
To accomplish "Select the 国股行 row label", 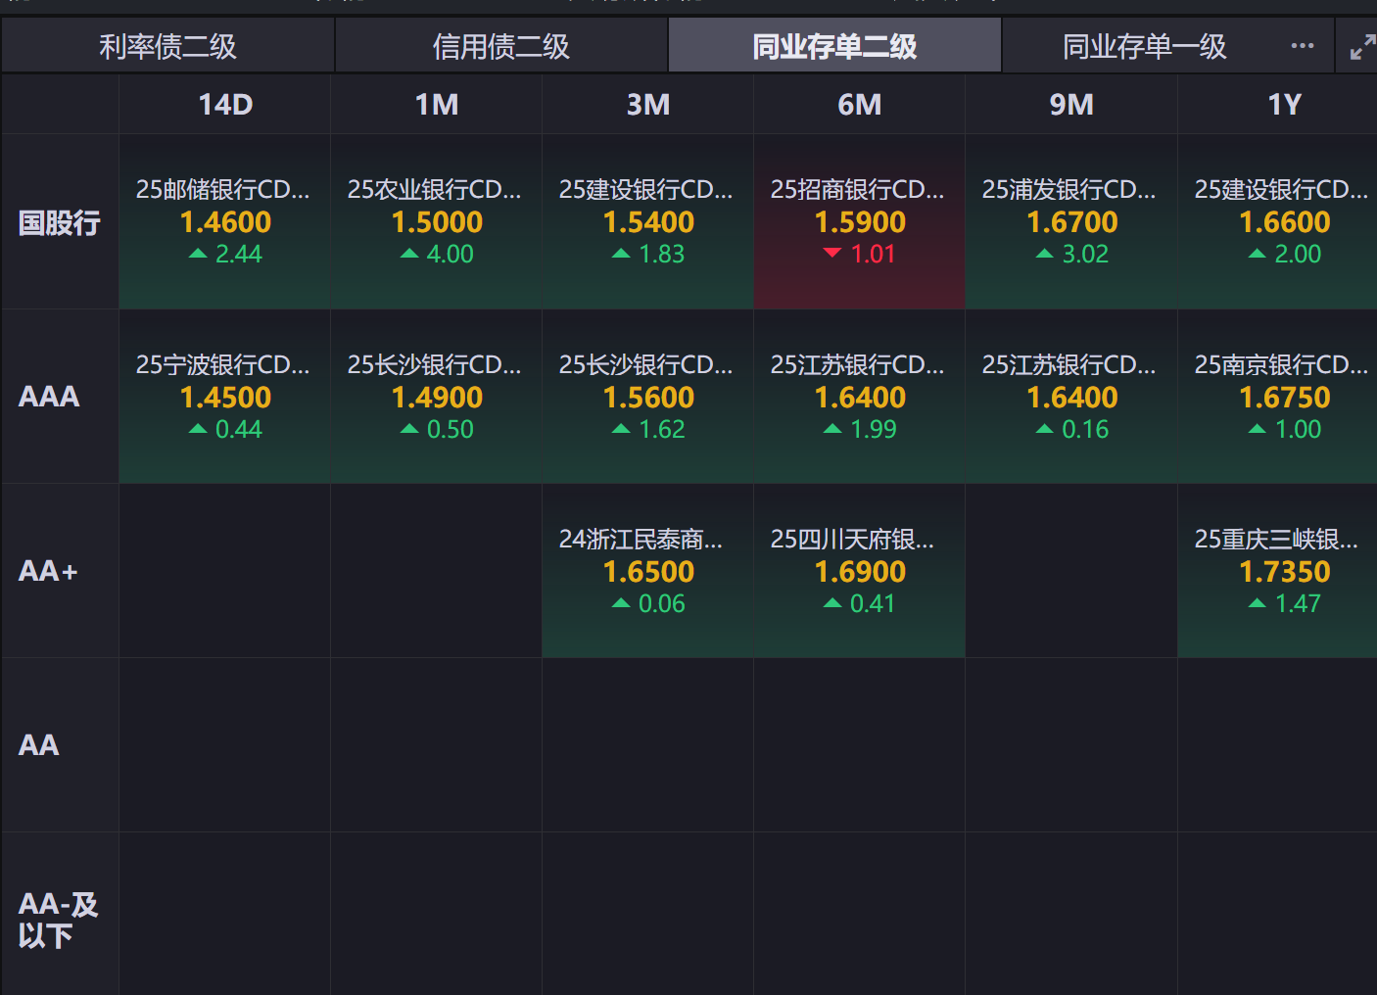I will pyautogui.click(x=60, y=222).
